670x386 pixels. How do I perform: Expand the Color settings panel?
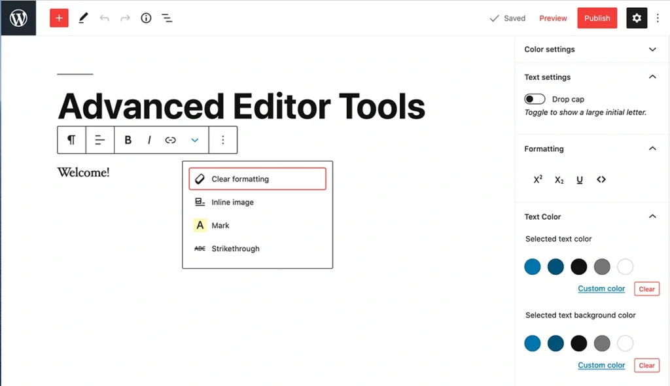tap(591, 49)
